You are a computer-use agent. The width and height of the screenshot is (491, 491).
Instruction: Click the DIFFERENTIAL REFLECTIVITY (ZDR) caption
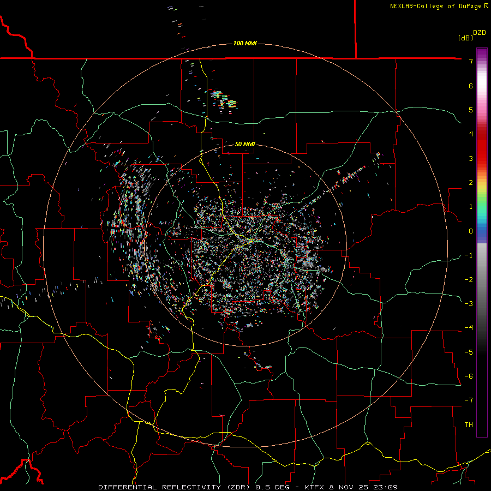point(175,487)
